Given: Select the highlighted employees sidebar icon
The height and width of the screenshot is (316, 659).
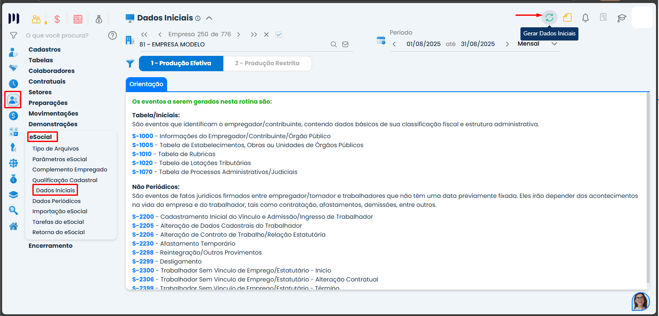Looking at the screenshot, I should click(x=14, y=100).
